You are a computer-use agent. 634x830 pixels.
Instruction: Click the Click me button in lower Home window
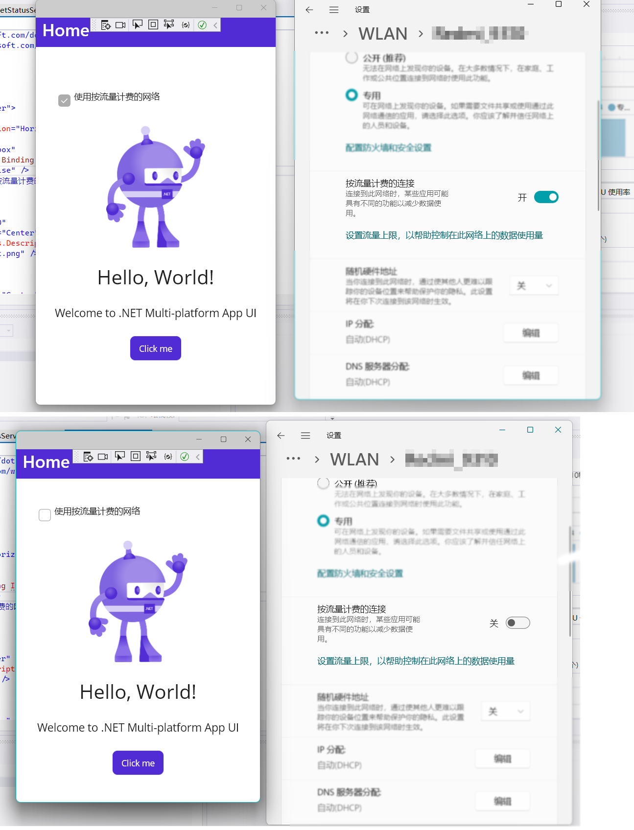pos(138,763)
